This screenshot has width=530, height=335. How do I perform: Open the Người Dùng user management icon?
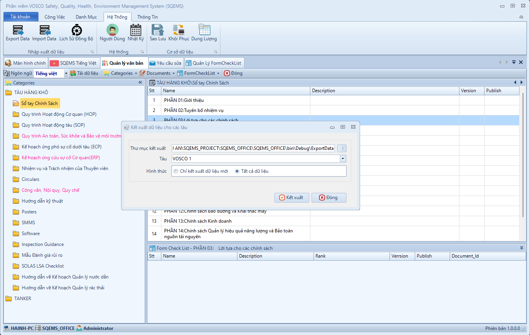click(112, 33)
